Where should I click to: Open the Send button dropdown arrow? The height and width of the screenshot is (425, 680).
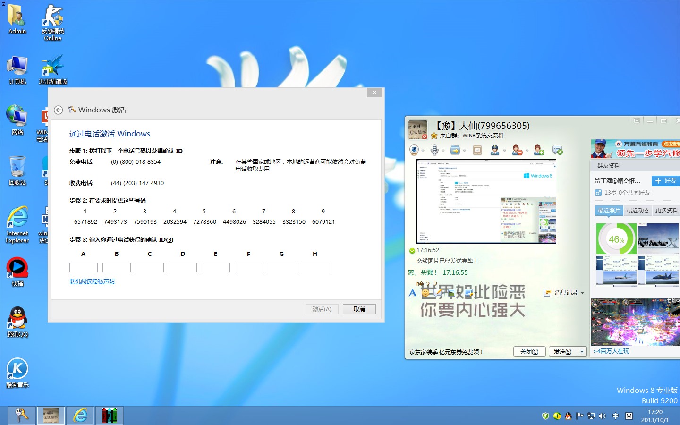point(582,351)
